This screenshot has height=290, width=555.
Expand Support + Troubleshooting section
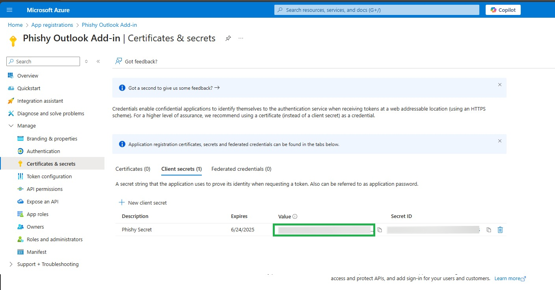(x=11, y=264)
